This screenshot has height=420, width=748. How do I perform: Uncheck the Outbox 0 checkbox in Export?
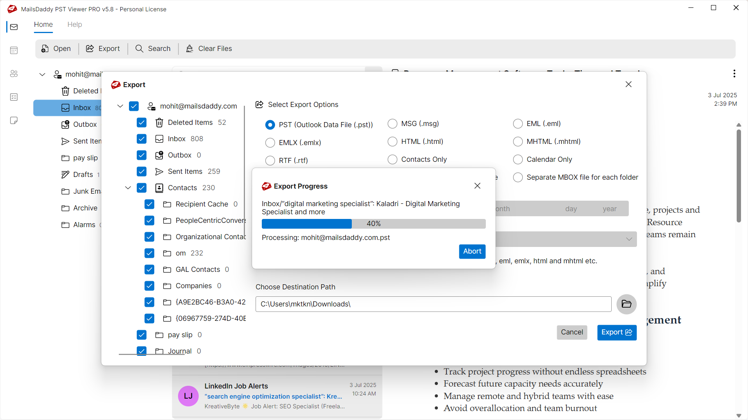(x=141, y=155)
